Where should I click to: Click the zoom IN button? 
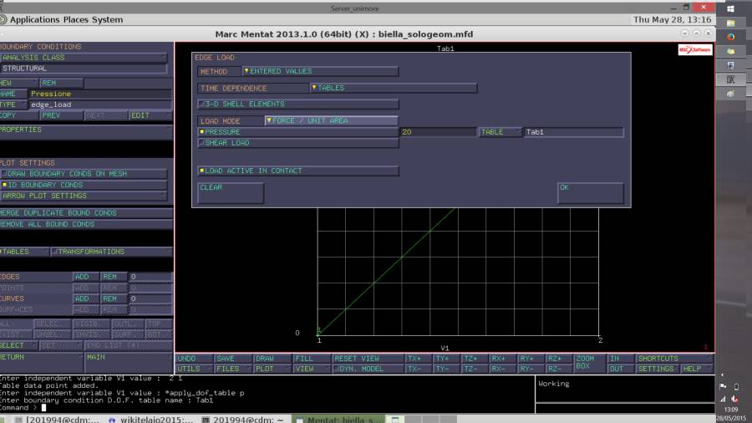(619, 359)
